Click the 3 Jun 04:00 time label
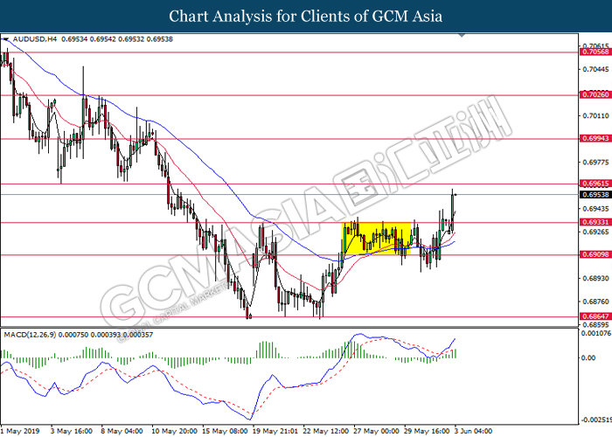The width and height of the screenshot is (612, 437). [x=474, y=431]
